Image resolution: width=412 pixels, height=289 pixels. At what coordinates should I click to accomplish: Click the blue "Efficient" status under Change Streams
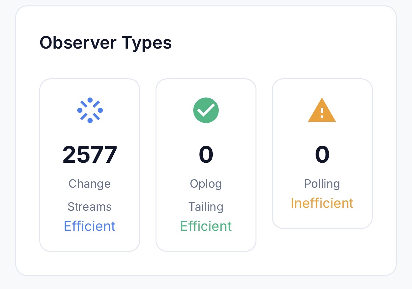point(90,226)
